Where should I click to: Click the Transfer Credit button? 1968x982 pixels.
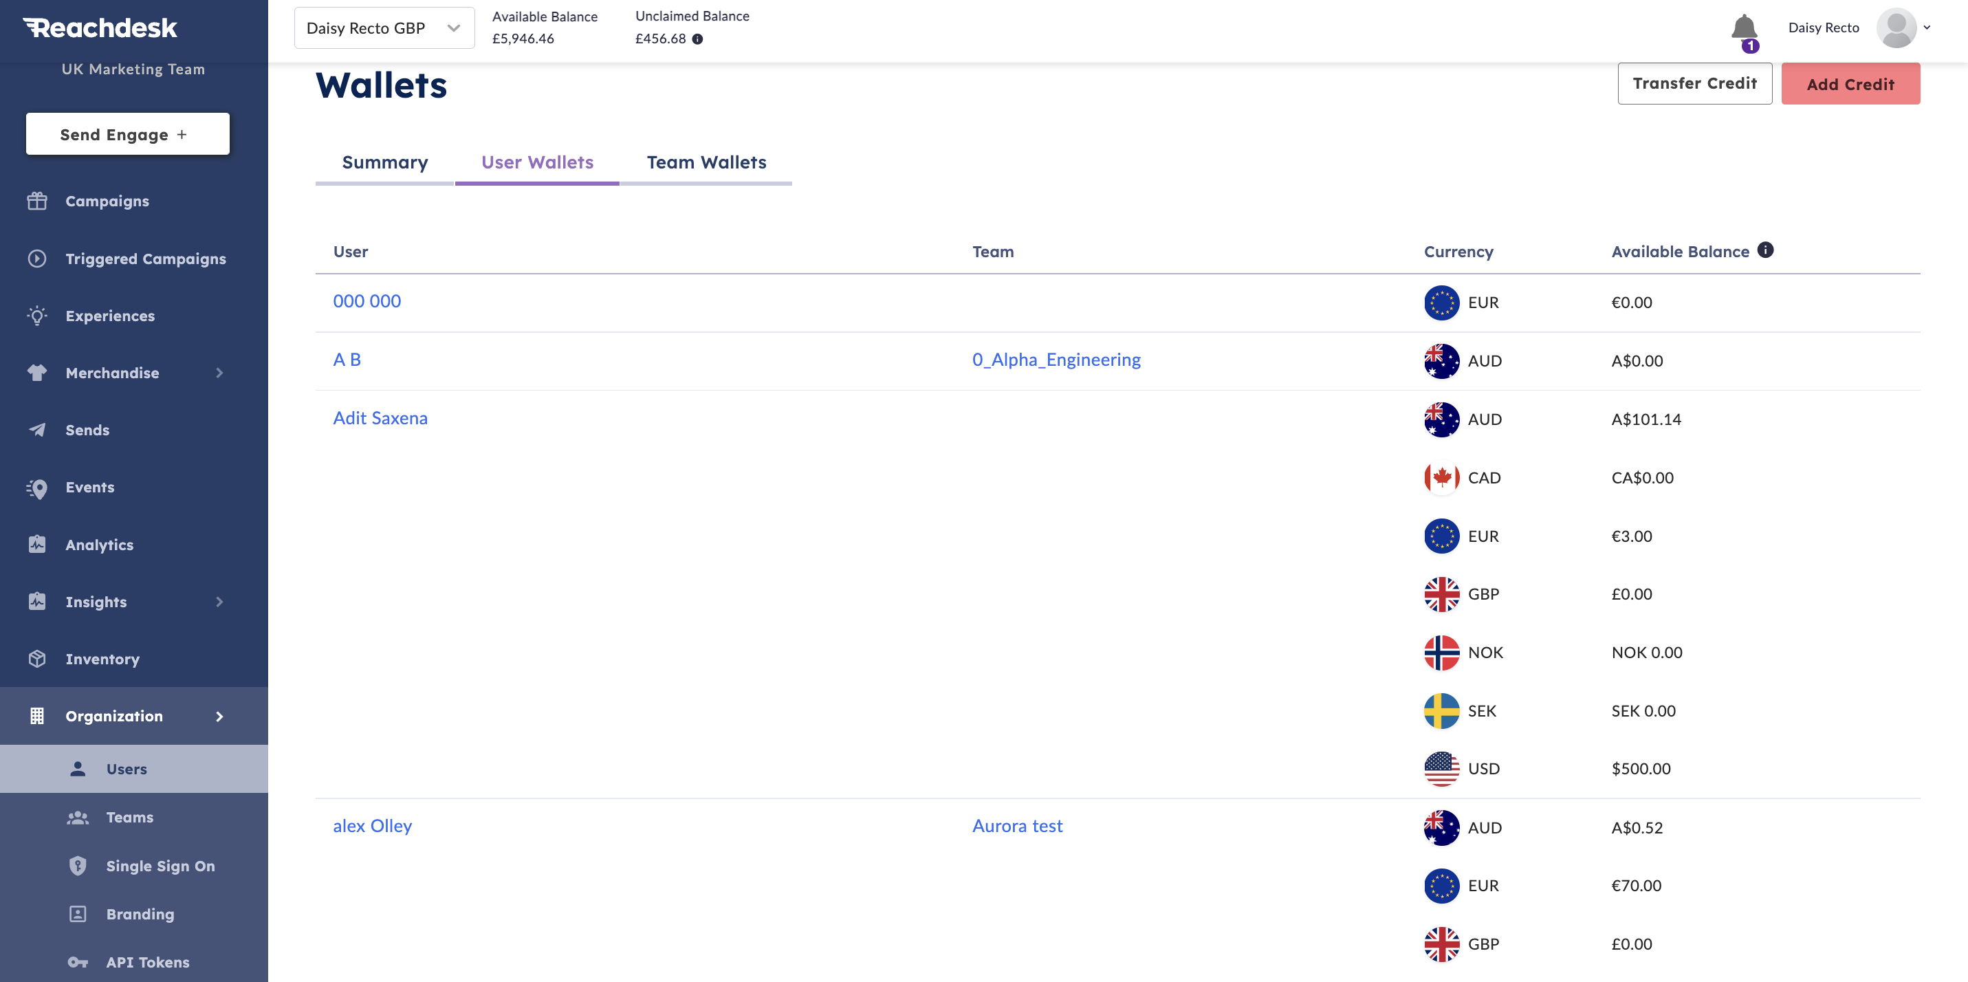click(1694, 83)
